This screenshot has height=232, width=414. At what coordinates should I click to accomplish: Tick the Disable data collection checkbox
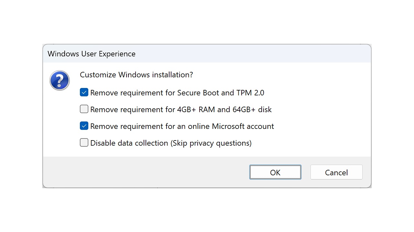84,143
